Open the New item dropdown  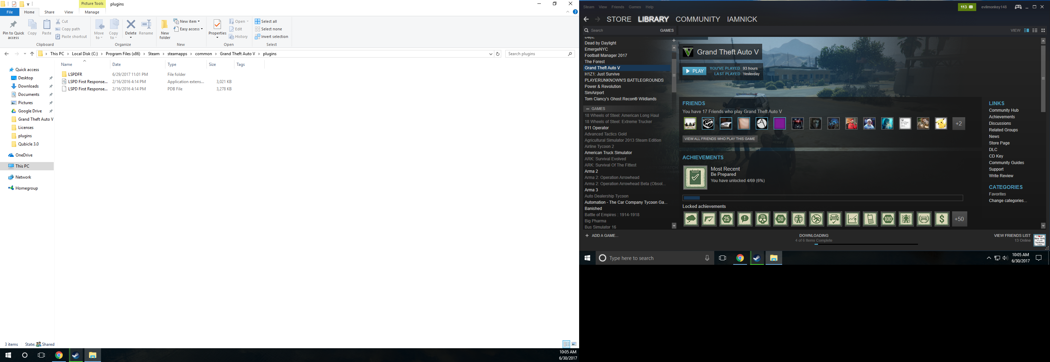click(187, 21)
